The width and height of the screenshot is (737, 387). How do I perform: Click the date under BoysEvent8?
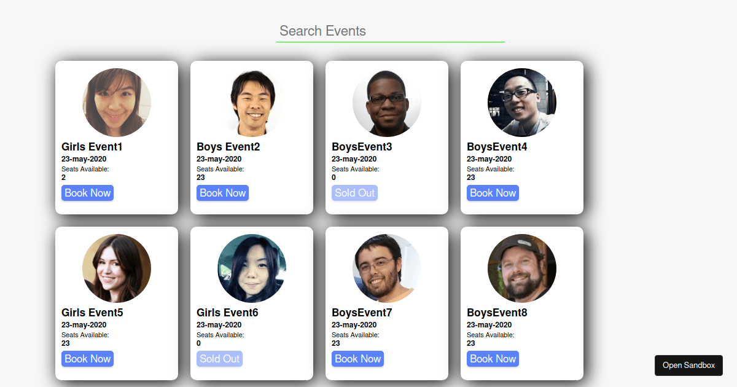click(489, 325)
